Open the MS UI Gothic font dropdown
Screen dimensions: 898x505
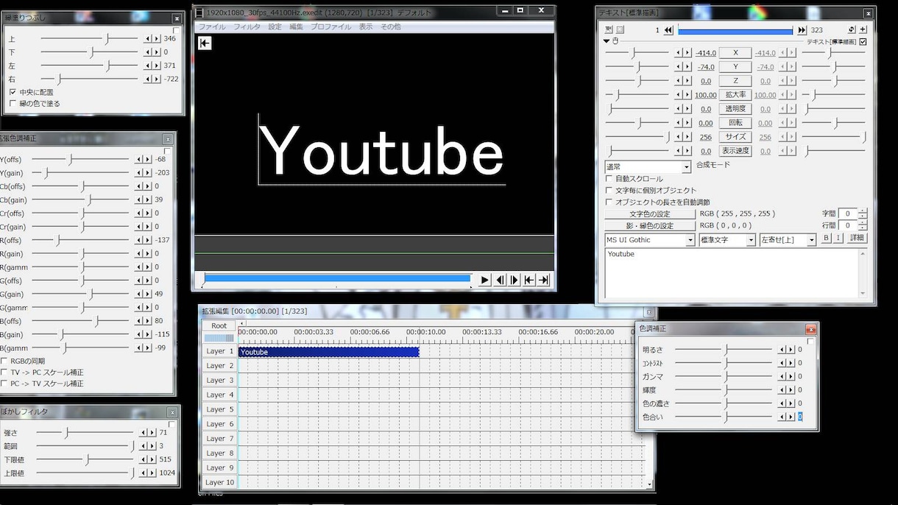click(x=650, y=240)
